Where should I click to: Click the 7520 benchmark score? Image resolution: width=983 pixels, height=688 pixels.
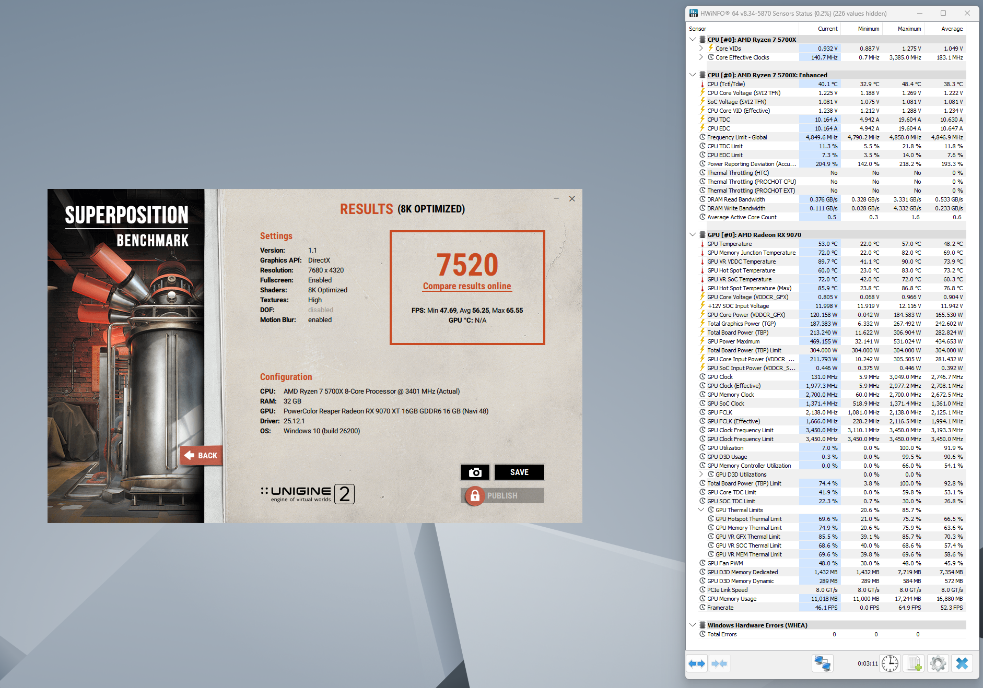[x=467, y=265]
